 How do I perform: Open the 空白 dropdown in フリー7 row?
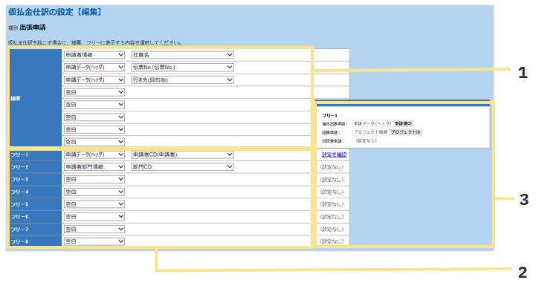(x=94, y=229)
